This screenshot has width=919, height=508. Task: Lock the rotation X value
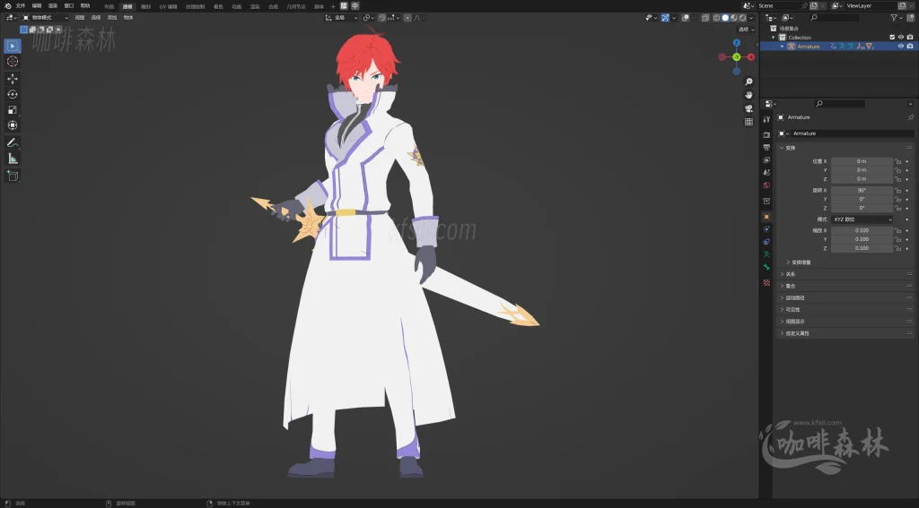click(x=897, y=190)
